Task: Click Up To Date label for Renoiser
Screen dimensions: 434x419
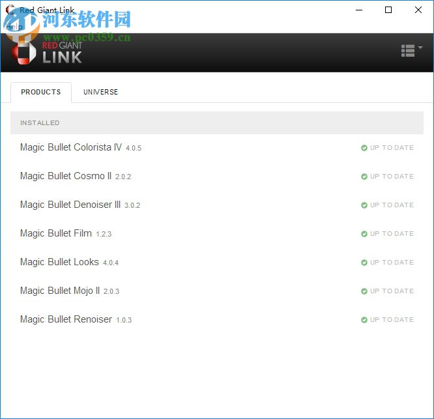Action: coord(392,320)
